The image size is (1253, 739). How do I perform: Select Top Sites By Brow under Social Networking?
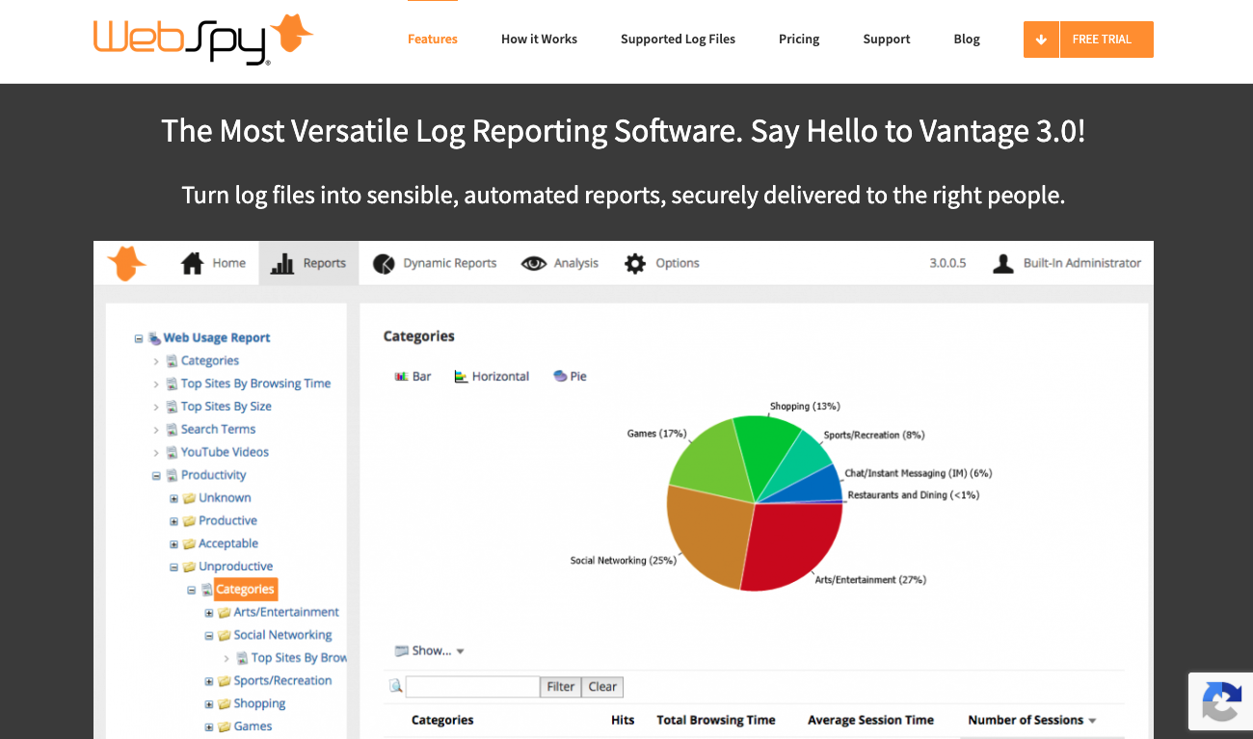pos(299,658)
